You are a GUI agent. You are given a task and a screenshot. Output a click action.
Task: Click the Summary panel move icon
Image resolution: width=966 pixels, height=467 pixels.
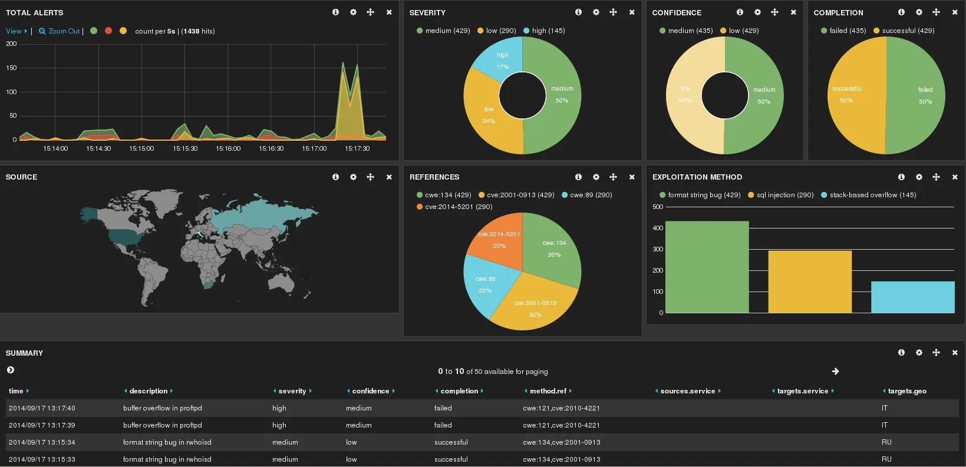tap(936, 352)
